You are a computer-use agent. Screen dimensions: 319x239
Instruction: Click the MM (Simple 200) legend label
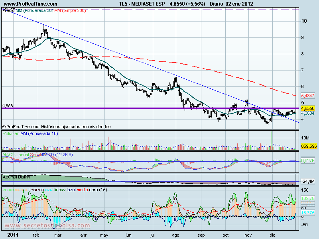pyautogui.click(x=70, y=10)
